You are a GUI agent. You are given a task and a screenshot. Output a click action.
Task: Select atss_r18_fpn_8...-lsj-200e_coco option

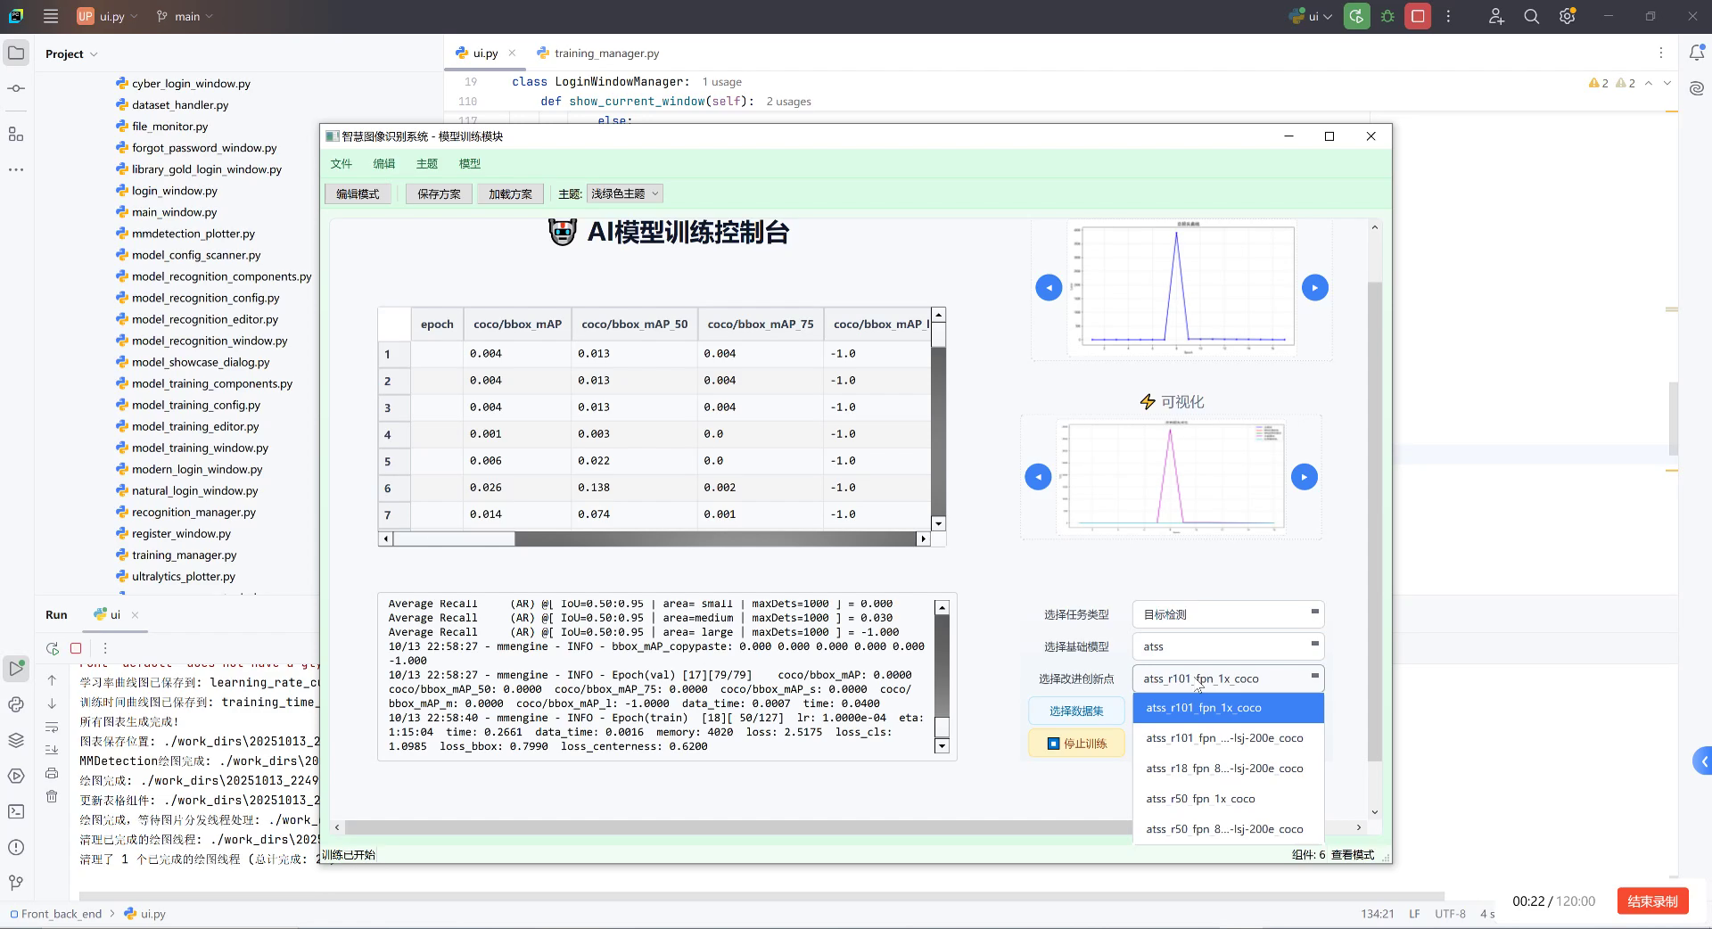(x=1228, y=769)
